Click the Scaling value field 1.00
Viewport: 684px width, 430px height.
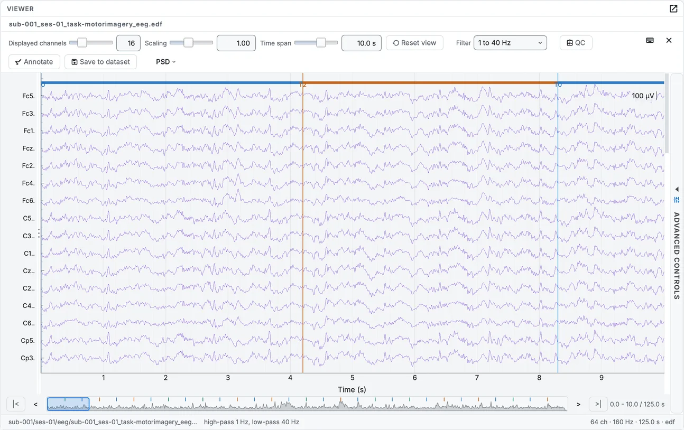click(x=236, y=43)
